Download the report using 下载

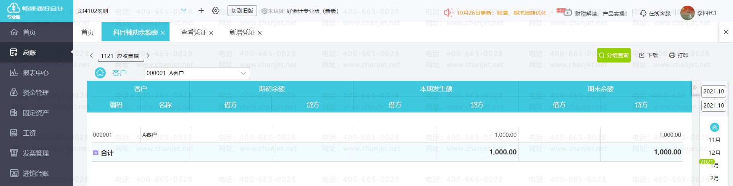point(648,55)
